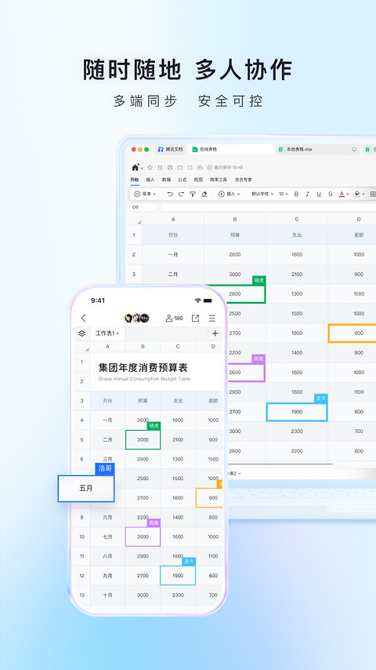Open the hamburger menu on the phone
Screen dimensions: 376x670
(212, 318)
